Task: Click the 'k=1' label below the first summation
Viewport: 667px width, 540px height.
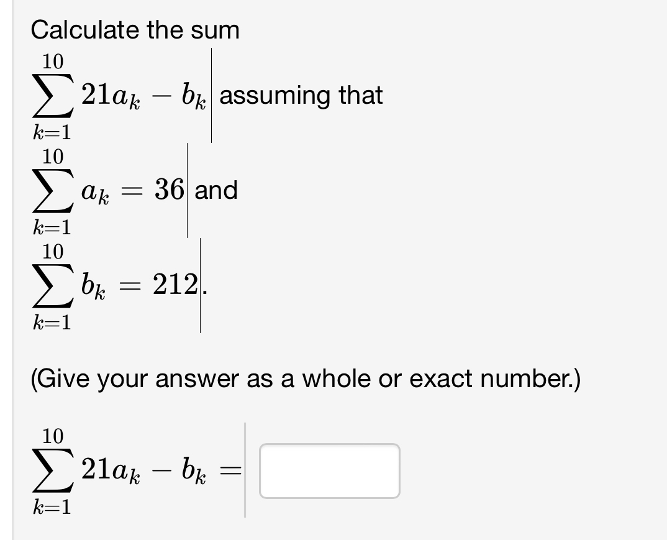Action: [52, 131]
